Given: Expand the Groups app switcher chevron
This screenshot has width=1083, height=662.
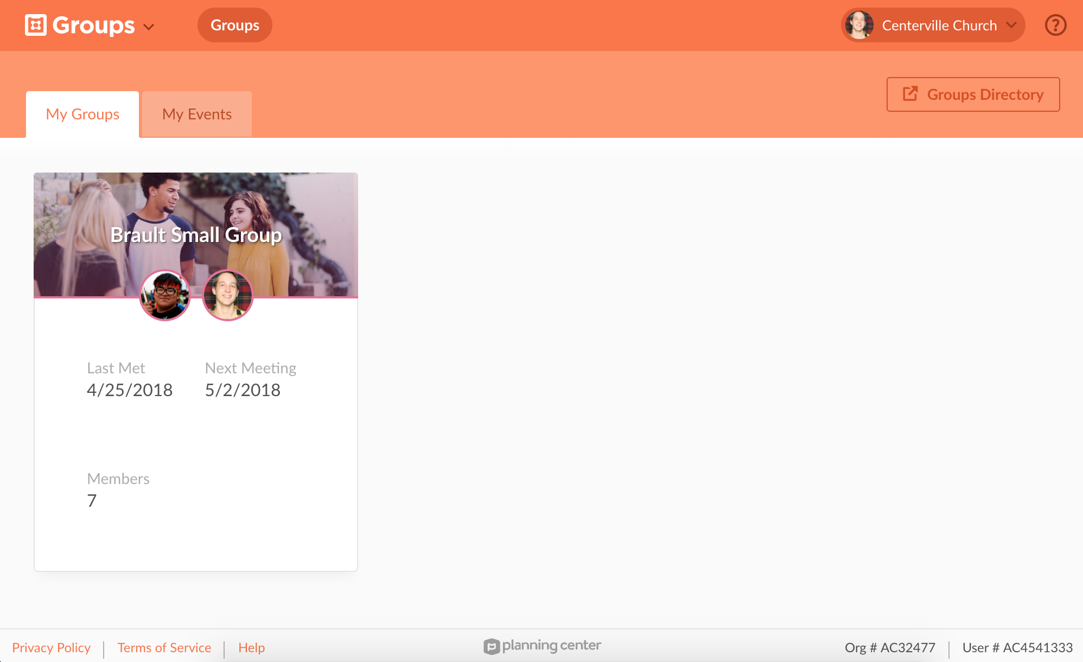Looking at the screenshot, I should (x=150, y=26).
